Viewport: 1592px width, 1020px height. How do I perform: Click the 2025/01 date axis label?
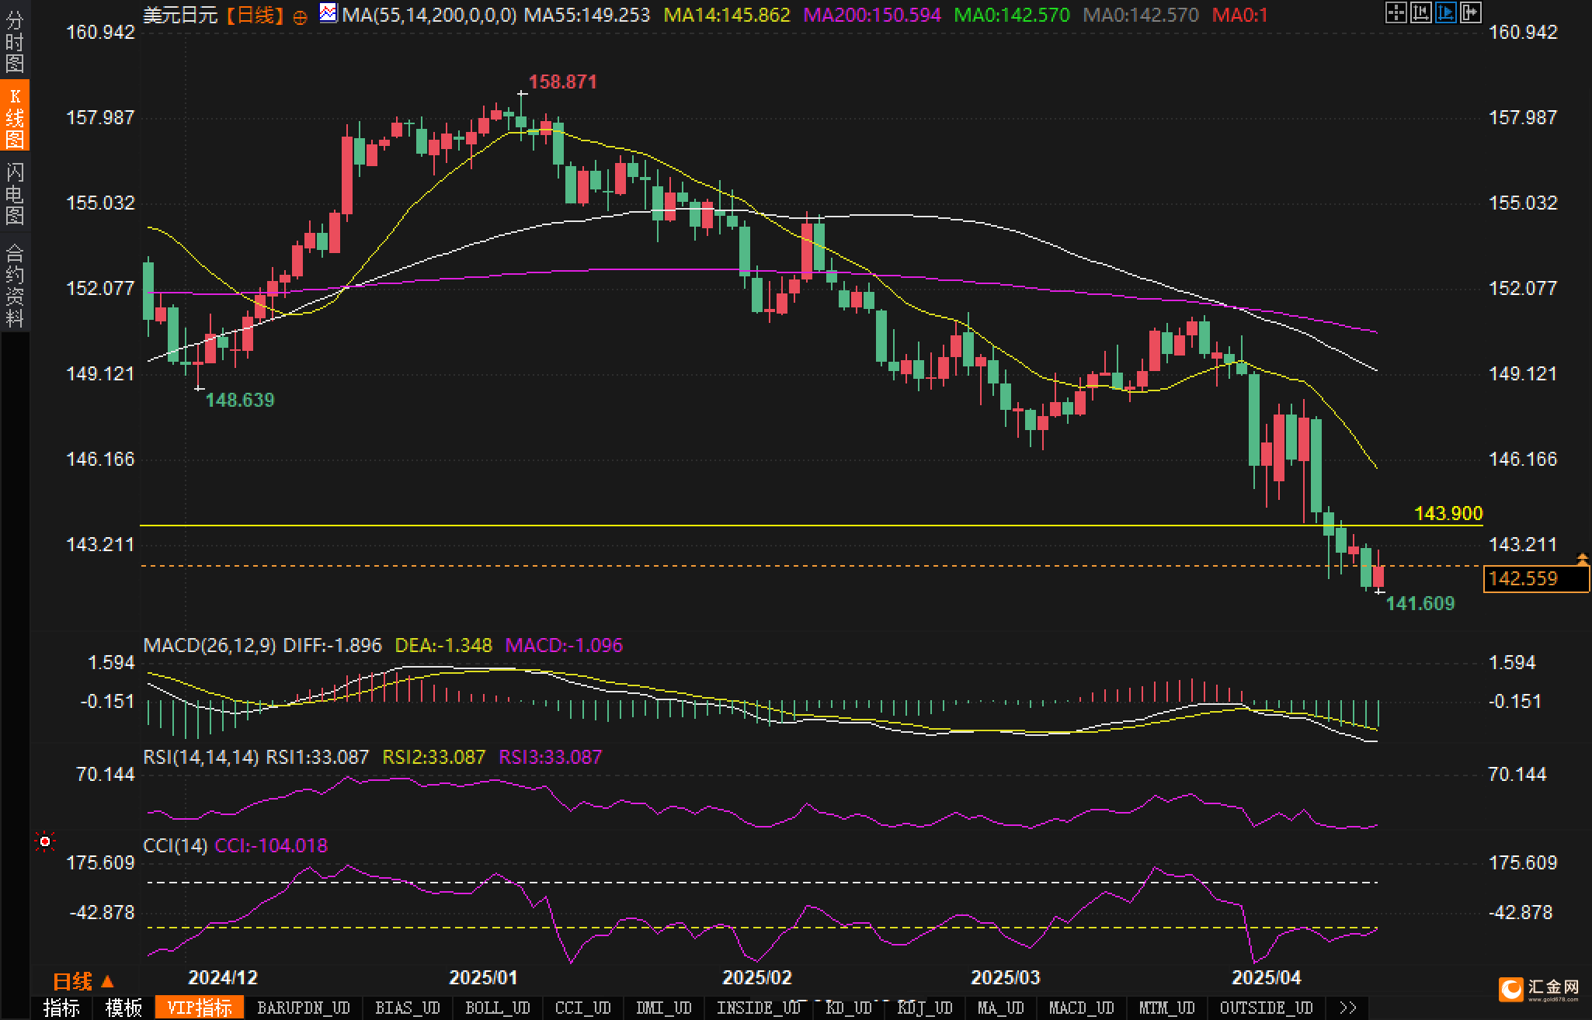[483, 977]
